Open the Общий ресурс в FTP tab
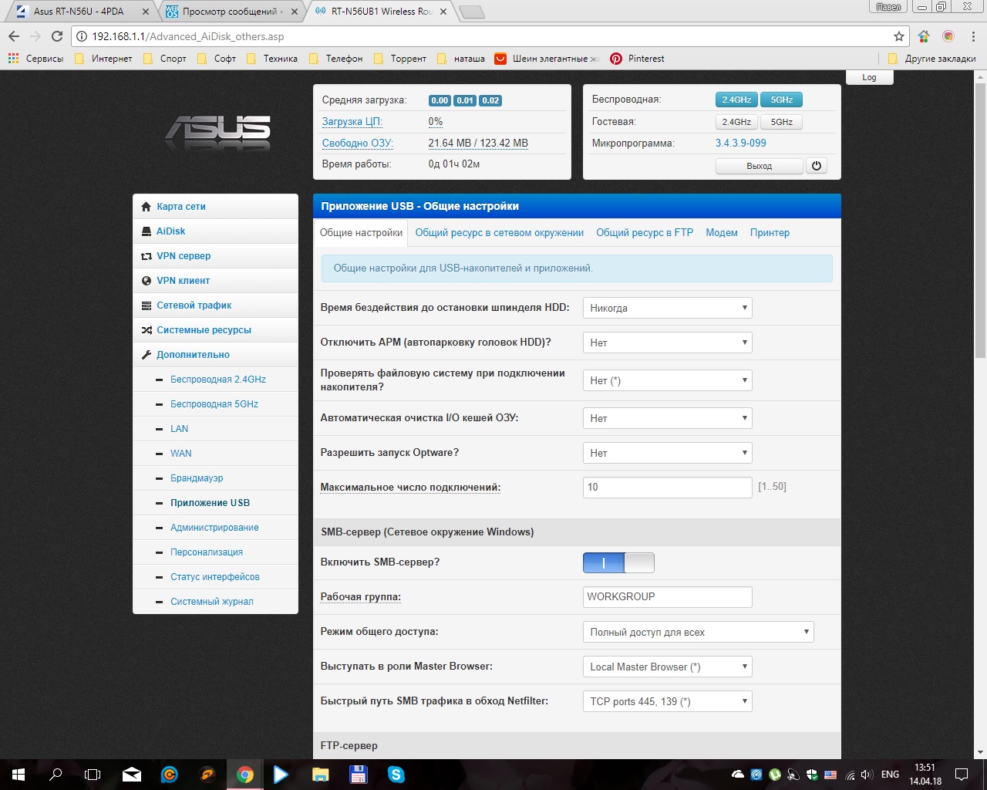Image resolution: width=987 pixels, height=790 pixels. (644, 232)
